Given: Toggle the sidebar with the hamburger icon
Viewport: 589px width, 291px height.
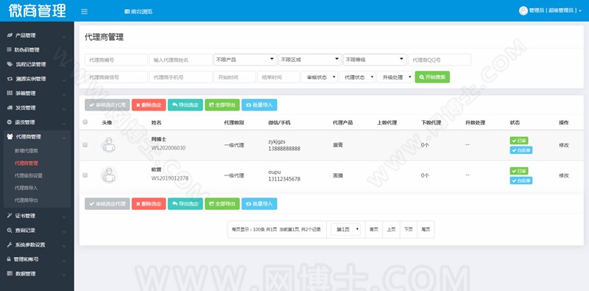Looking at the screenshot, I should [84, 12].
